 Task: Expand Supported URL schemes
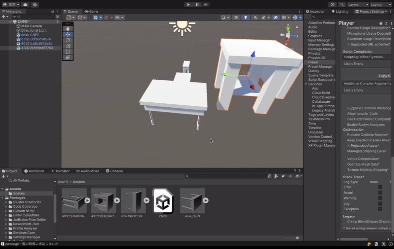click(x=349, y=44)
